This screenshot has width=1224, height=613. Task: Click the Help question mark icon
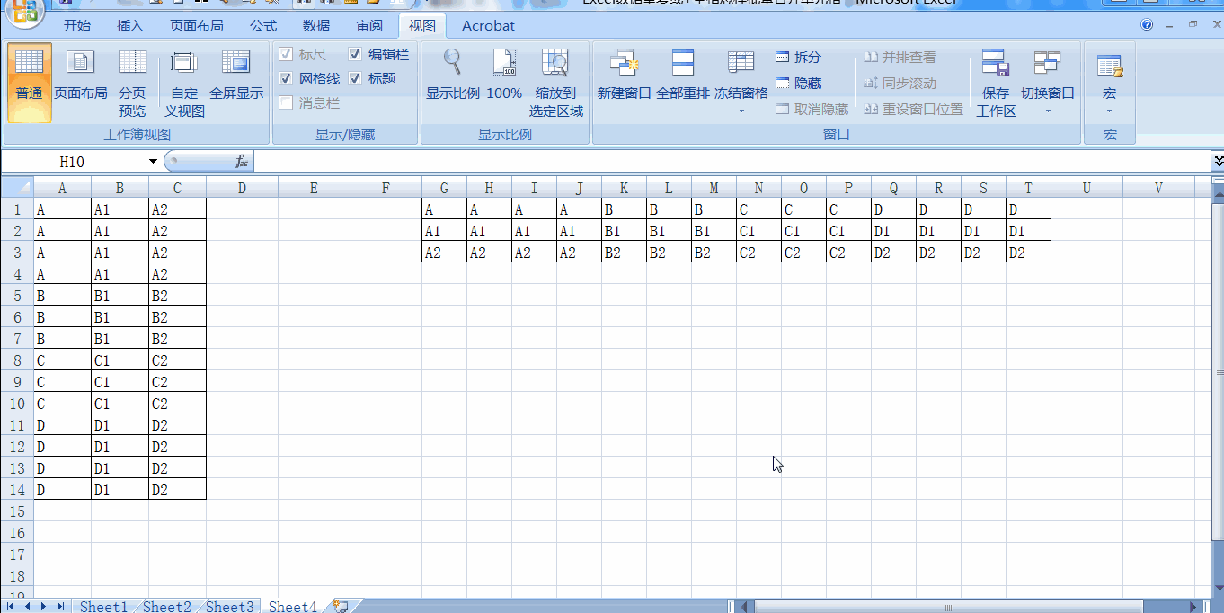coord(1147,25)
